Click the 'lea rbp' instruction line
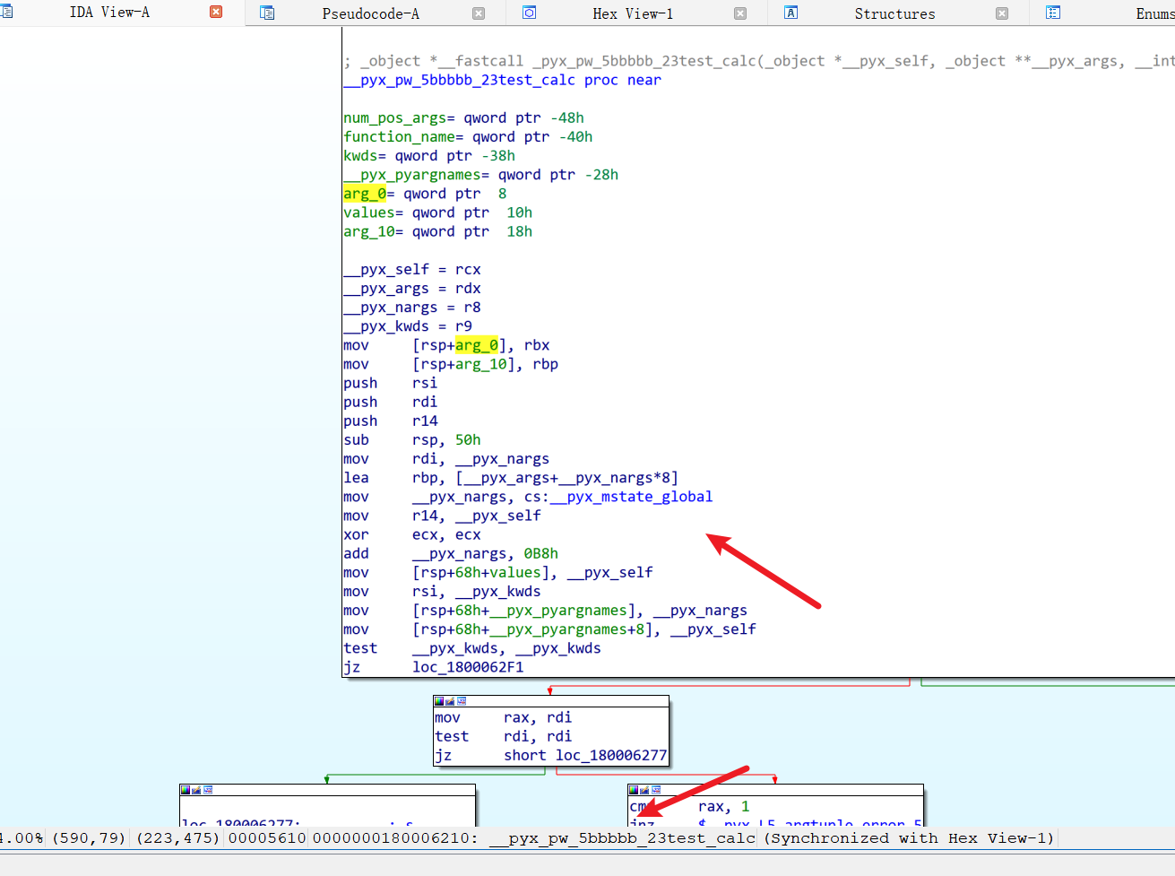This screenshot has width=1175, height=876. 511,478
